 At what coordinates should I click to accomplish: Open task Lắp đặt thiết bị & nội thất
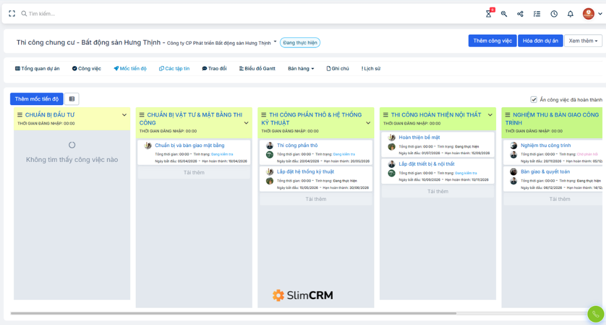pos(426,164)
